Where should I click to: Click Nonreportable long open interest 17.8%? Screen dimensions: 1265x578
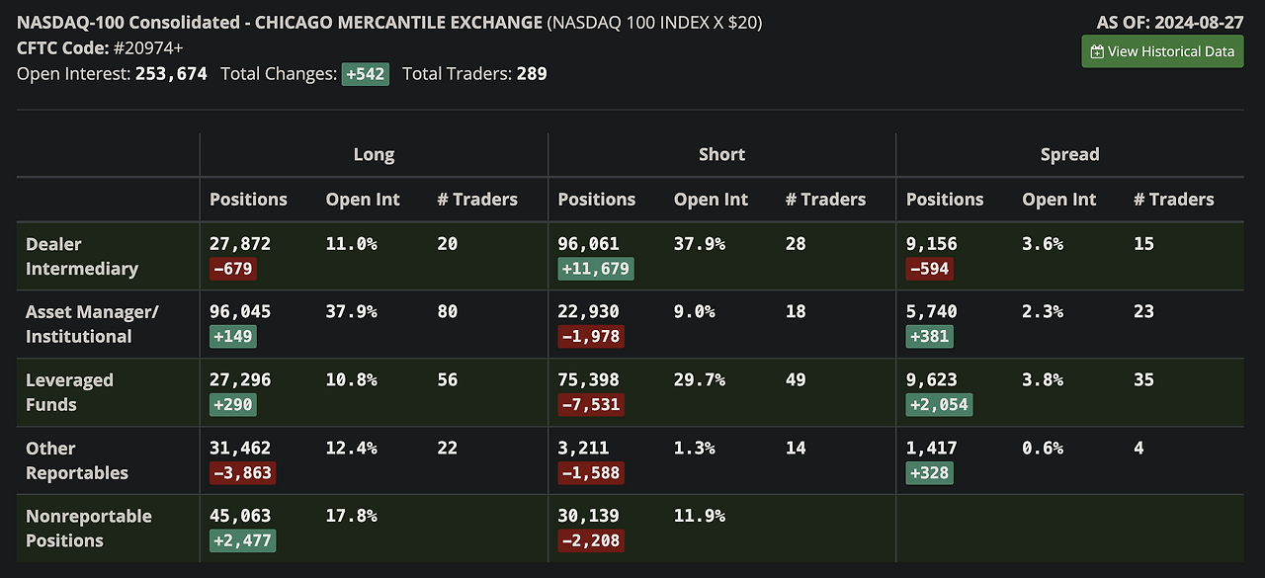click(352, 516)
